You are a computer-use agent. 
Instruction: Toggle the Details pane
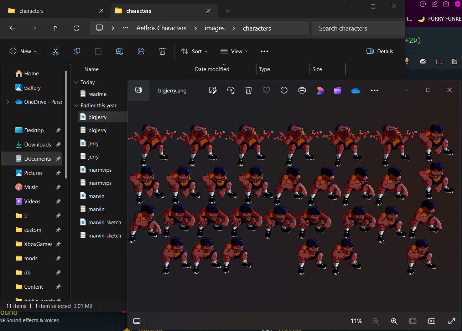pos(380,51)
